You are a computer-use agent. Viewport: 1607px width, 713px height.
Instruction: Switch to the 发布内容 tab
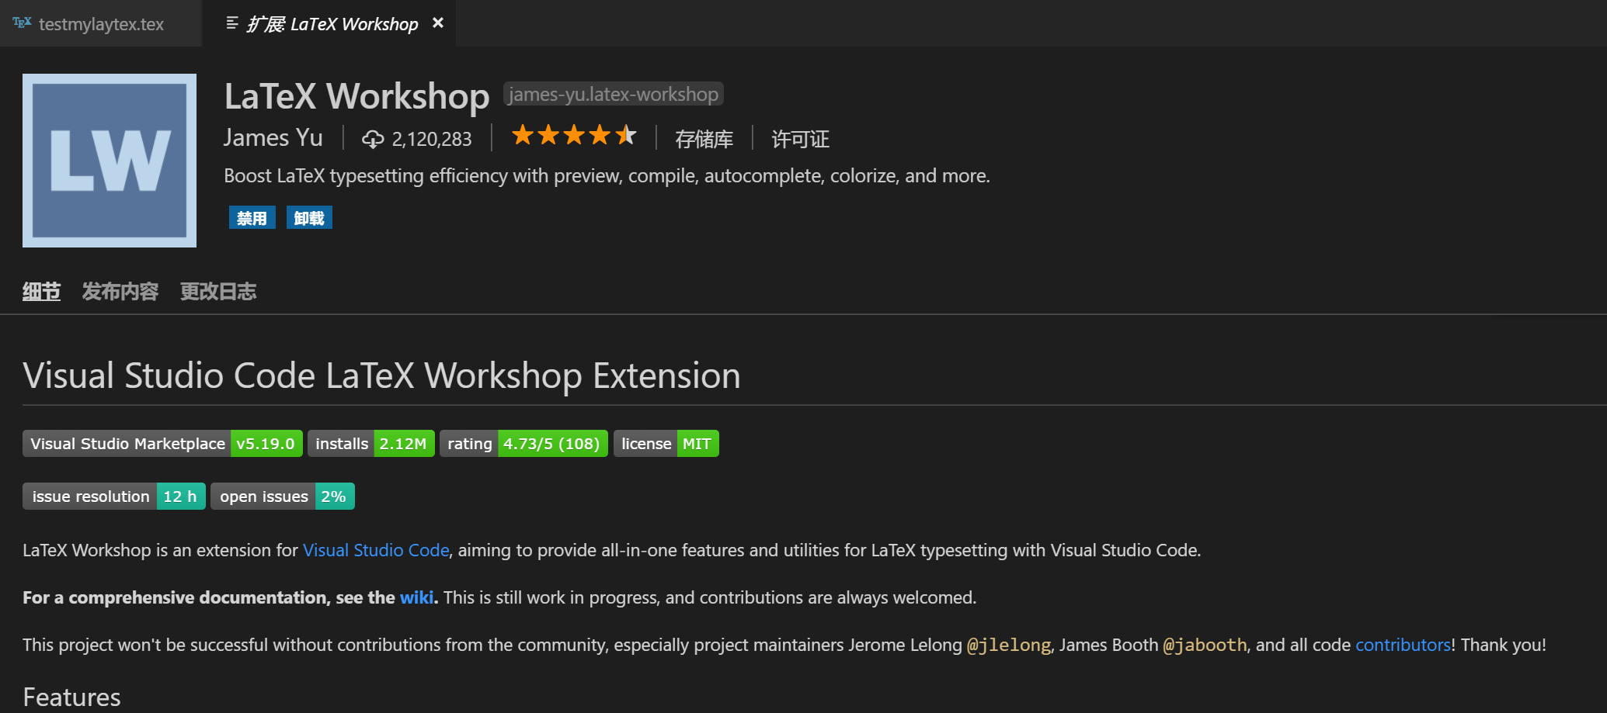(120, 291)
